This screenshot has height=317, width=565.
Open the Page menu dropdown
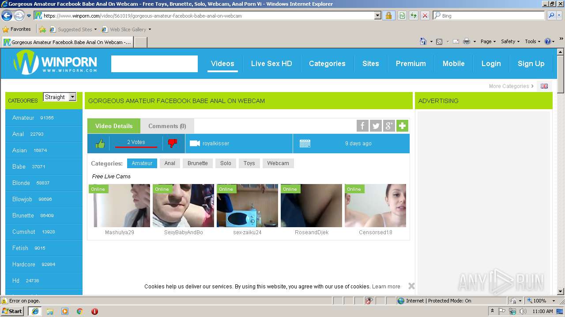[x=488, y=41]
